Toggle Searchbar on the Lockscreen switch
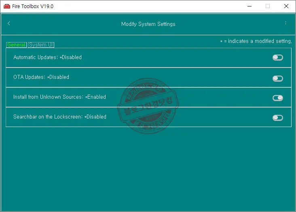The width and height of the screenshot is (296, 212). pos(278,118)
